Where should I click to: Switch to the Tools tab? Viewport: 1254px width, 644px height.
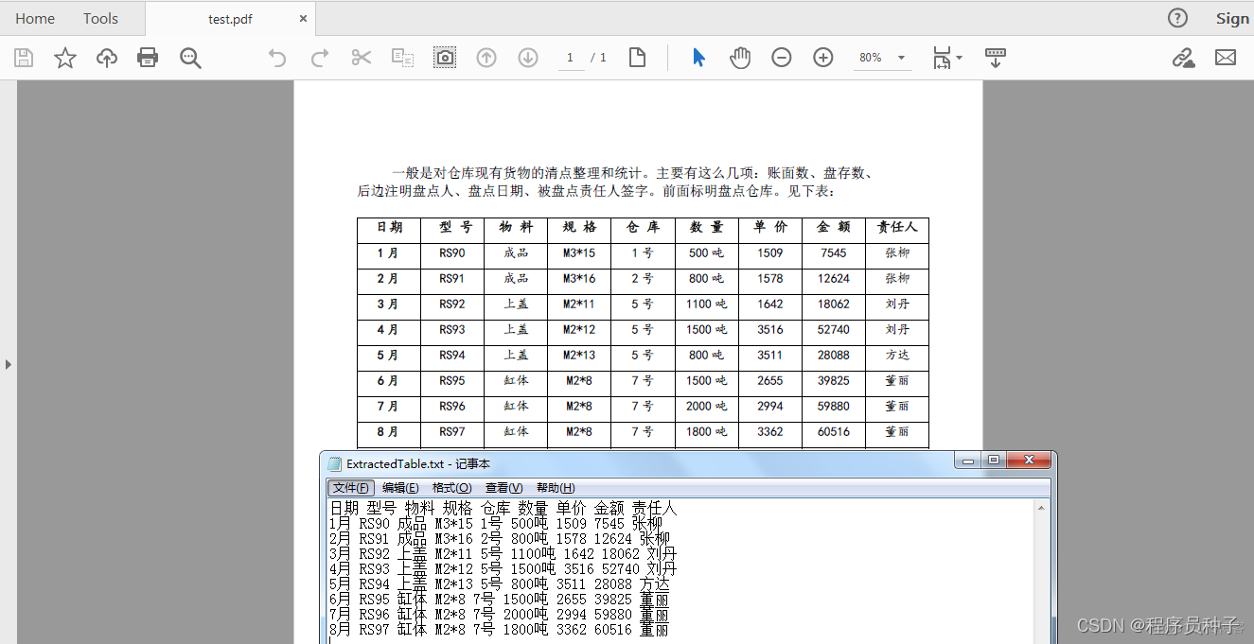(99, 18)
